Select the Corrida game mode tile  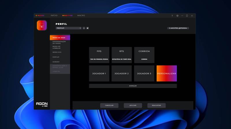point(144,55)
